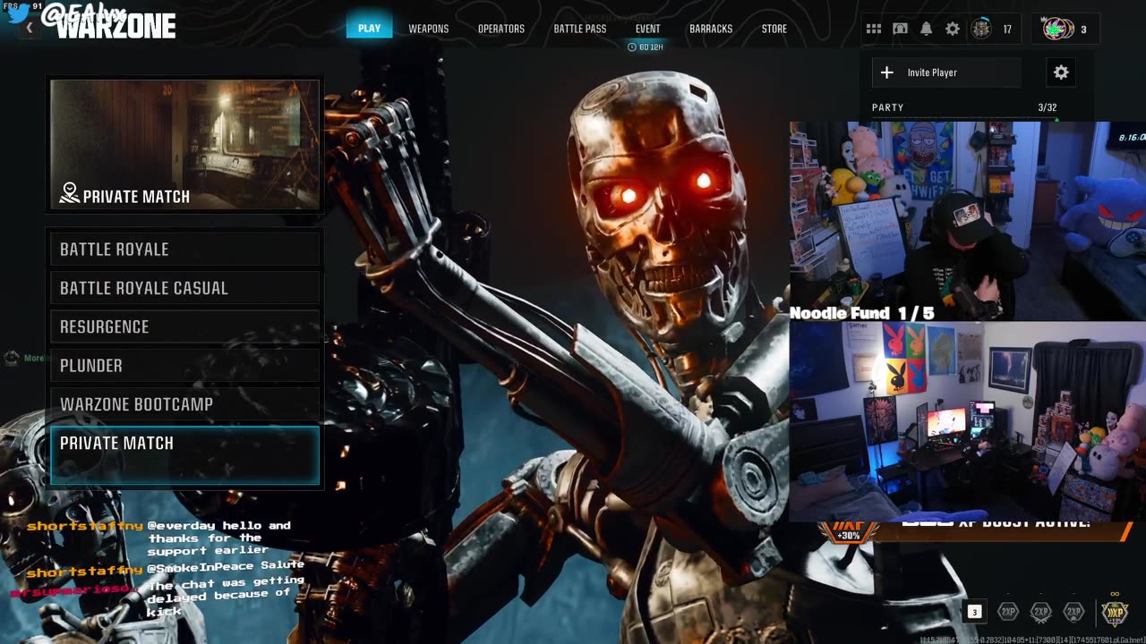Click the event timer clock icon

point(632,47)
